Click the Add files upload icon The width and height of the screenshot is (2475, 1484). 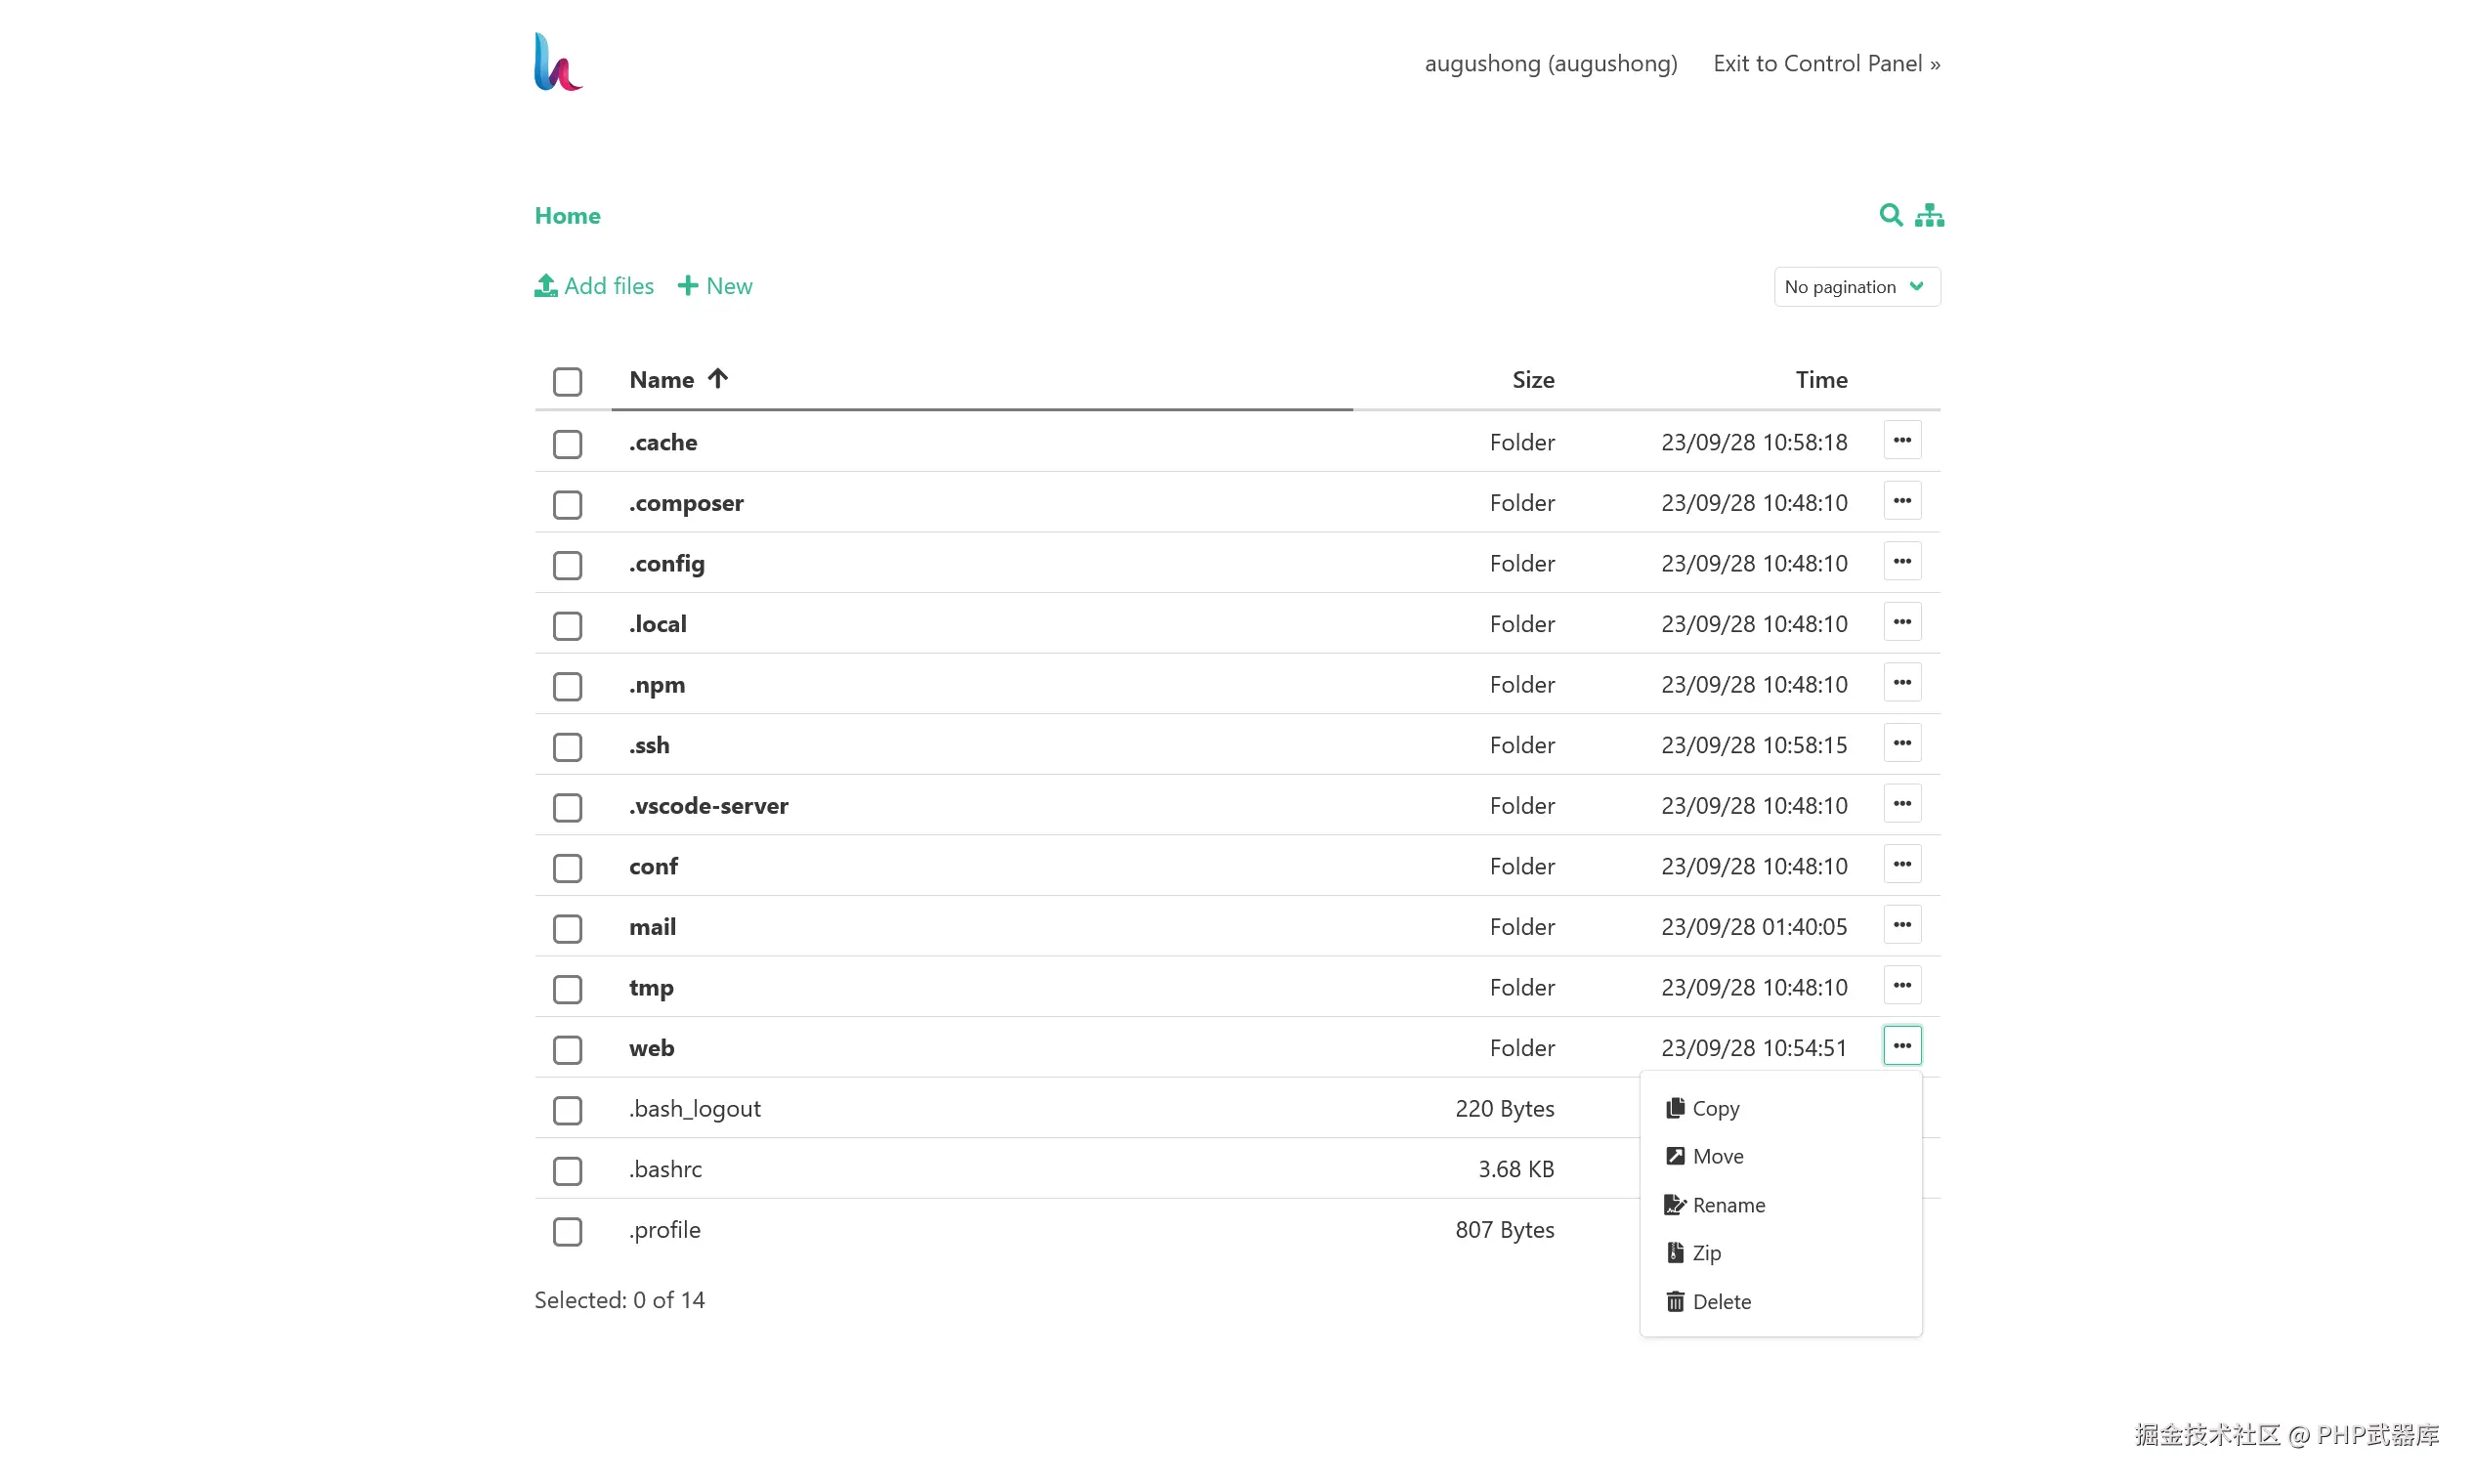click(545, 286)
